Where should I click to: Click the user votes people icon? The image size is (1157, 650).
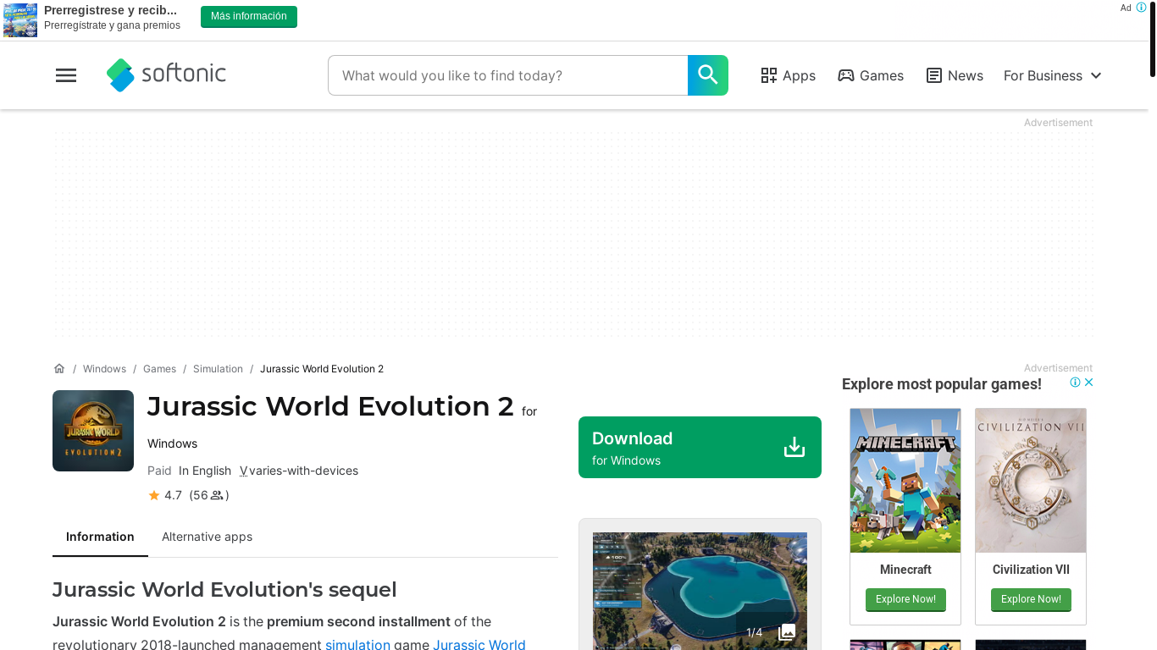(x=217, y=495)
